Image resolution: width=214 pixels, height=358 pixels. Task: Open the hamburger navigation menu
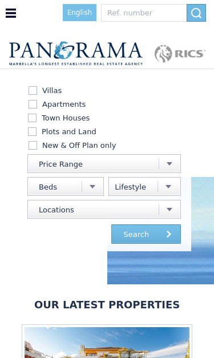tap(11, 13)
